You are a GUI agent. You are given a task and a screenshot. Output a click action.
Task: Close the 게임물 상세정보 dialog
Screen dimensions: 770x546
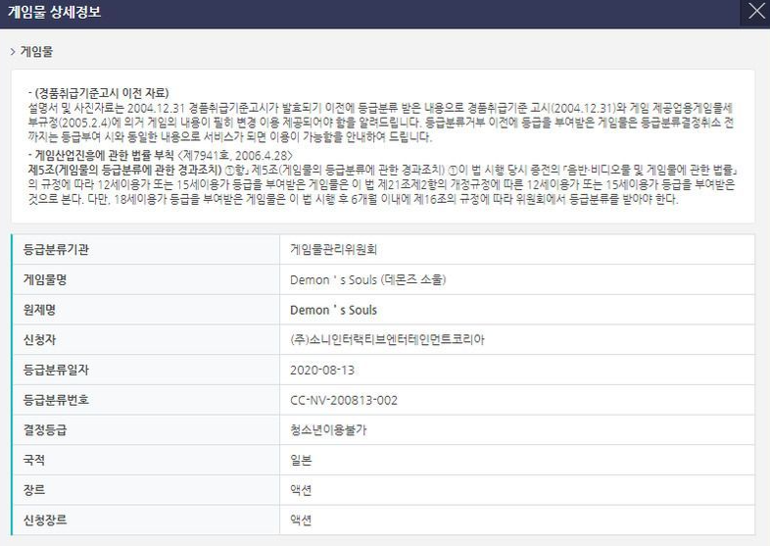pyautogui.click(x=755, y=11)
